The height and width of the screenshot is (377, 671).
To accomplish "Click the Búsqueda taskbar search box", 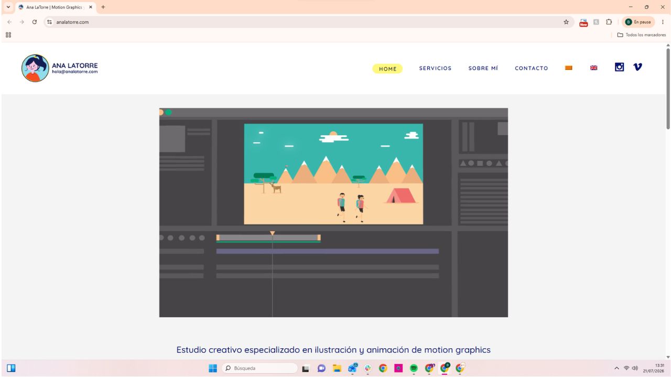I will (259, 368).
